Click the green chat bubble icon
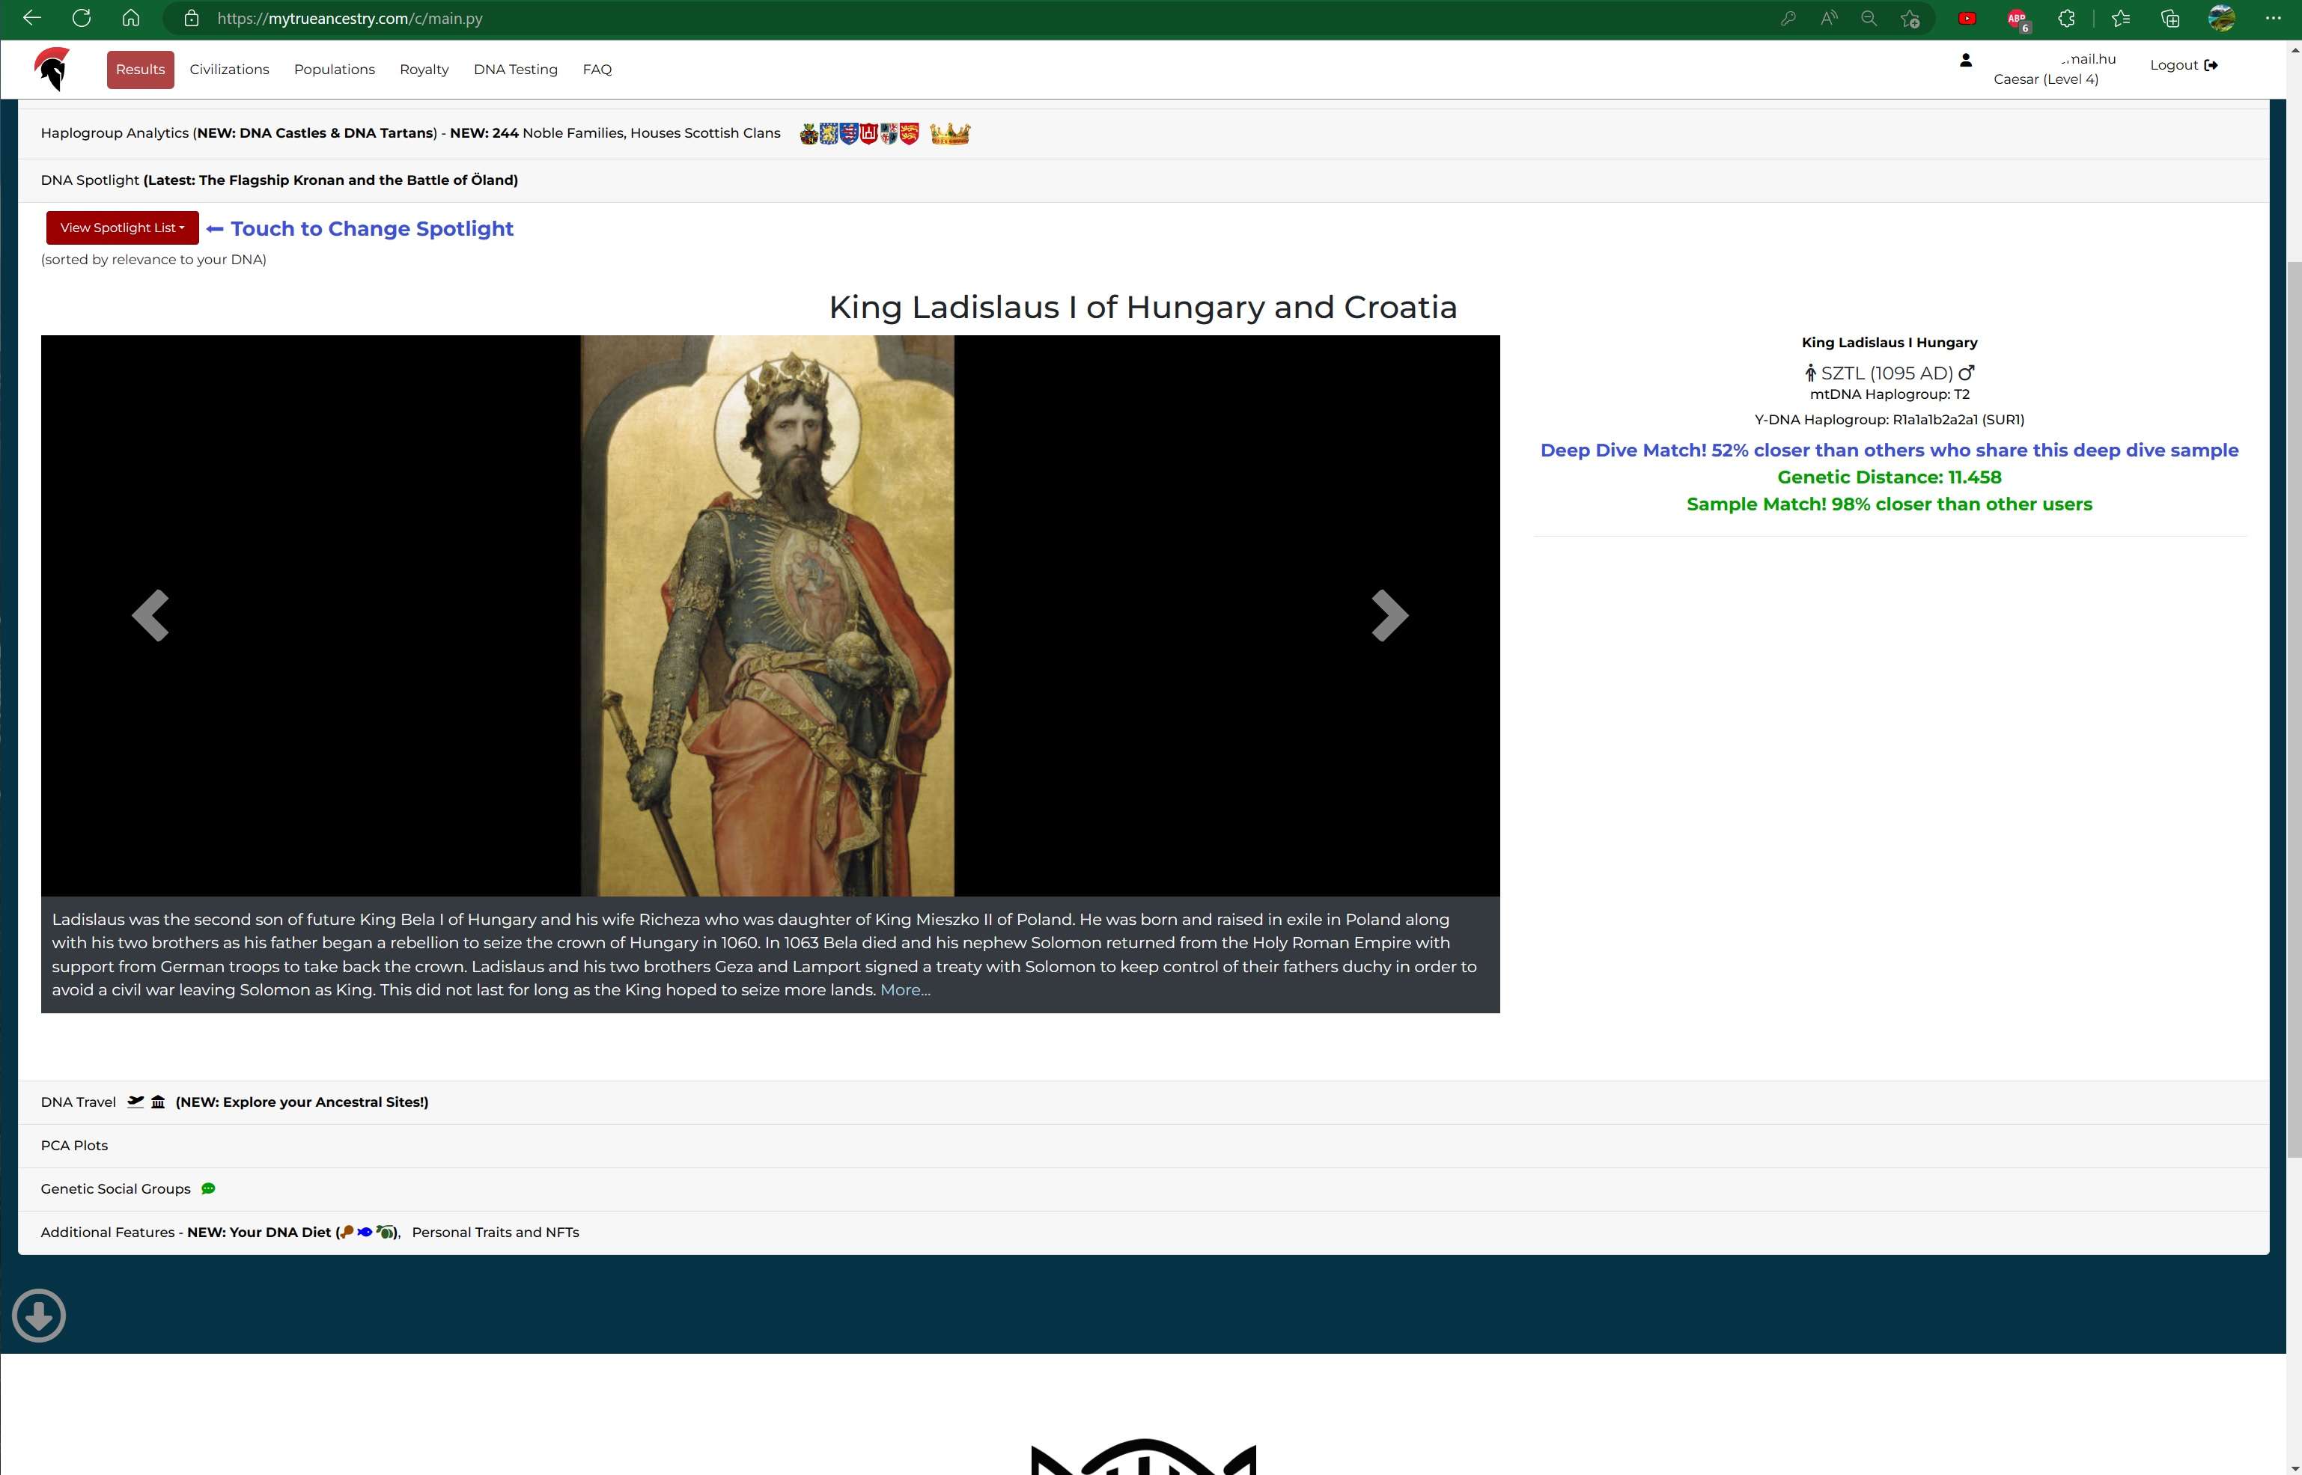The height and width of the screenshot is (1475, 2302). coord(209,1188)
